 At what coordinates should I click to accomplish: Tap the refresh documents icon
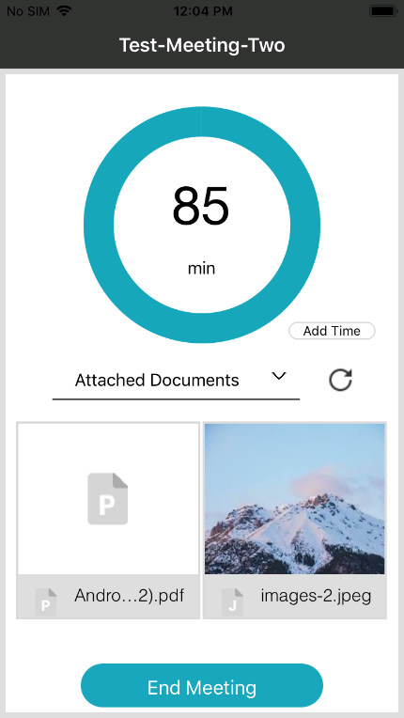coord(340,380)
